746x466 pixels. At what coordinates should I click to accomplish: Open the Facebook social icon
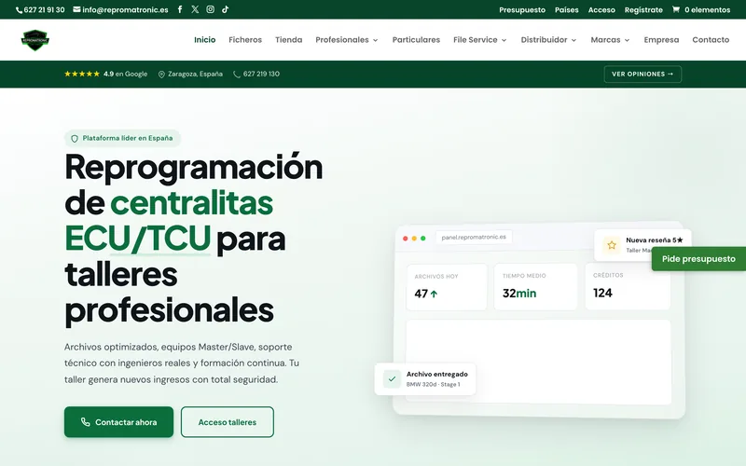pos(180,9)
